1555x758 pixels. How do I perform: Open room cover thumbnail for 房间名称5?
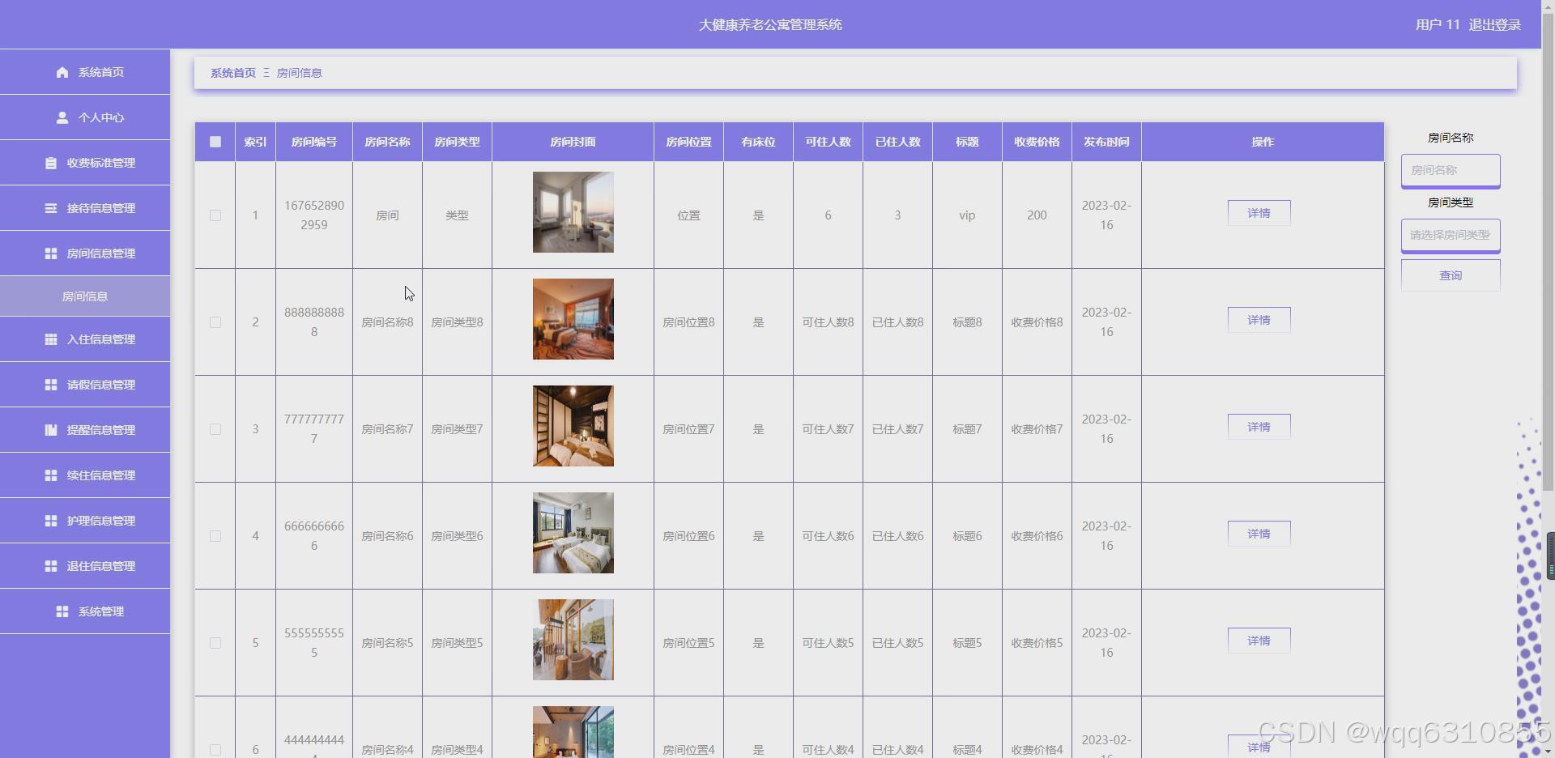[573, 640]
